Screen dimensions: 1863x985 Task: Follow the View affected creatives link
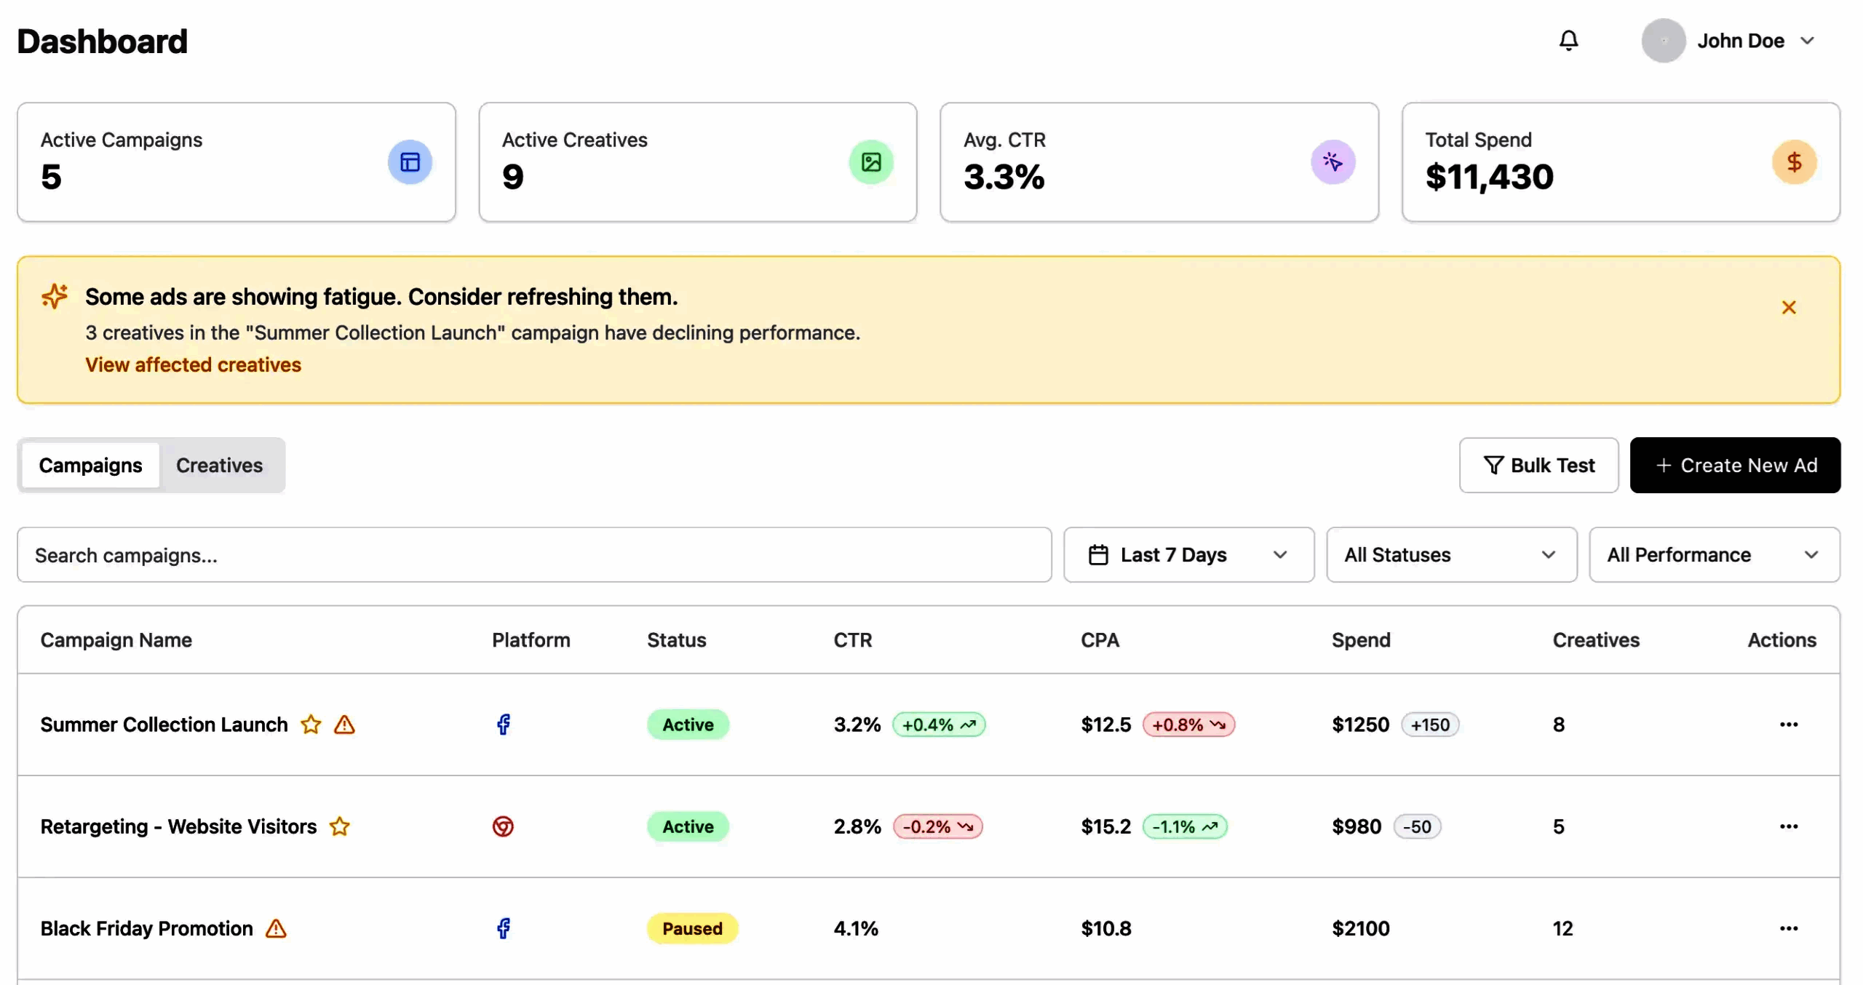tap(193, 364)
